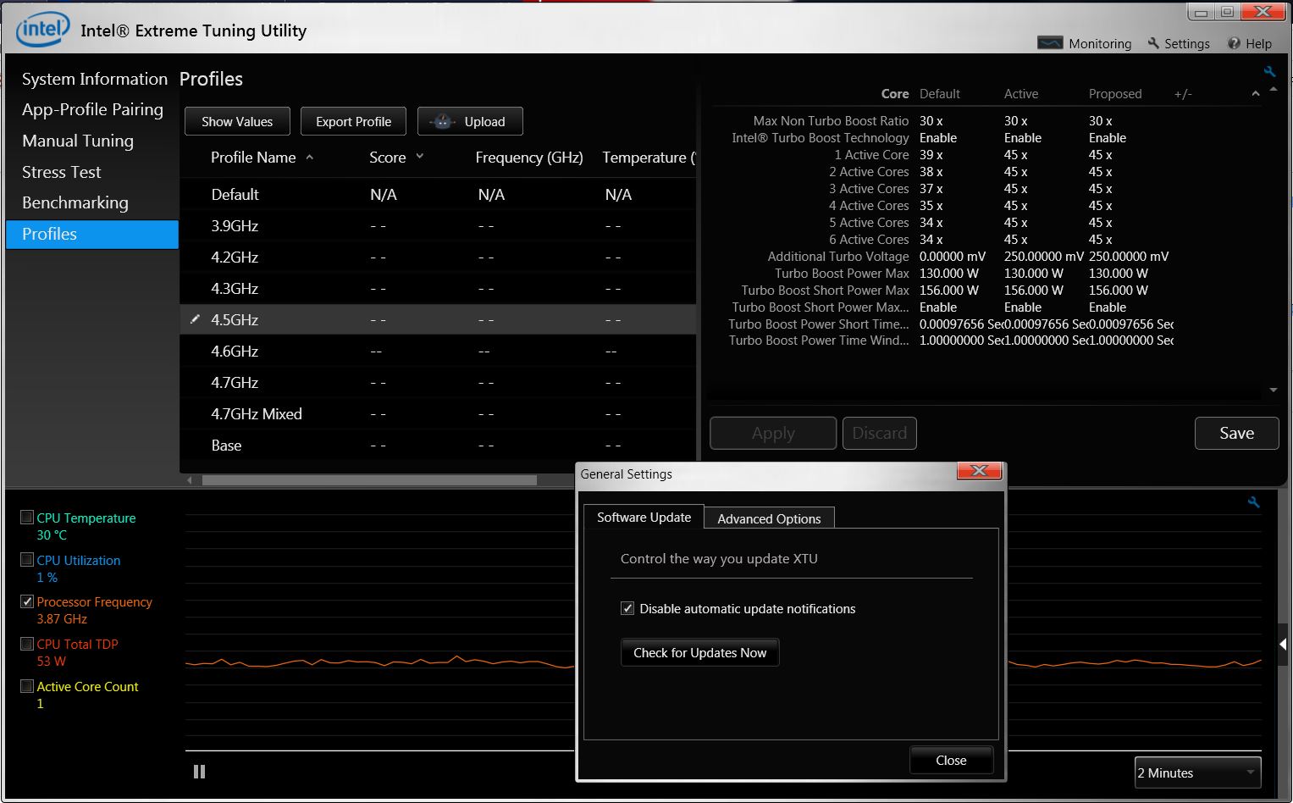This screenshot has height=803, width=1293.
Task: Switch to the Advanced Options tab
Action: [769, 518]
